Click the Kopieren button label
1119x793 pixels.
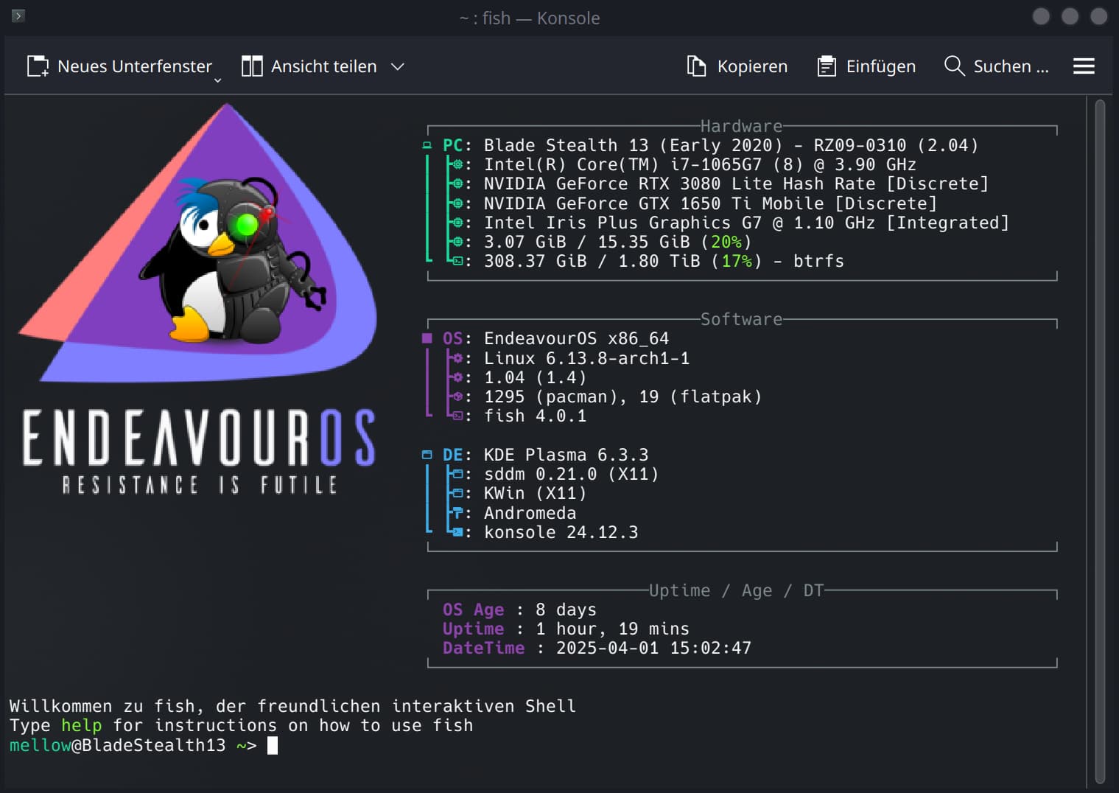752,66
